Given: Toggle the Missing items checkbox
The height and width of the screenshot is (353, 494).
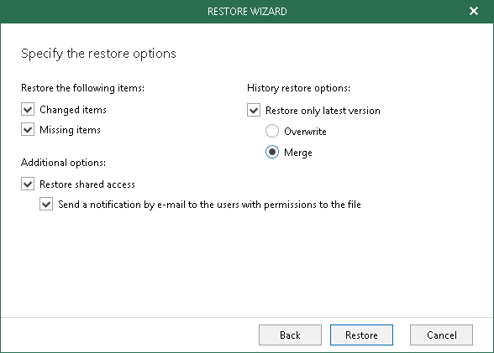Looking at the screenshot, I should click(x=28, y=129).
